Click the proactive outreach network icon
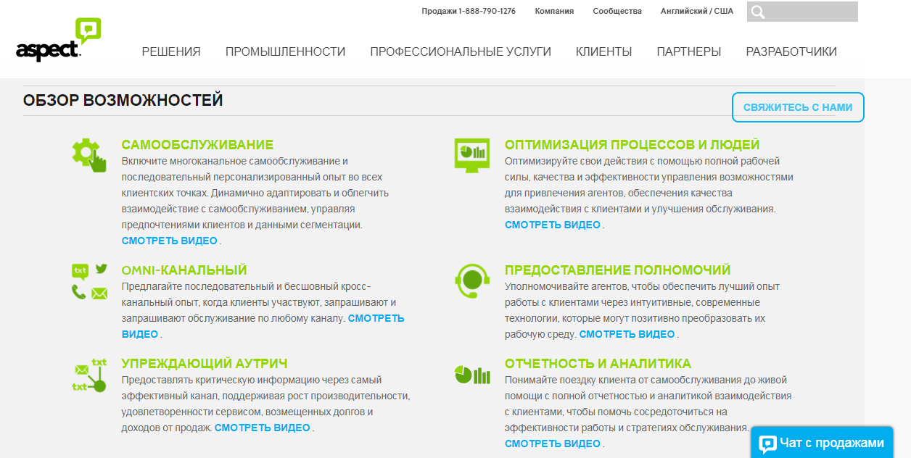The image size is (911, 458). pyautogui.click(x=89, y=375)
